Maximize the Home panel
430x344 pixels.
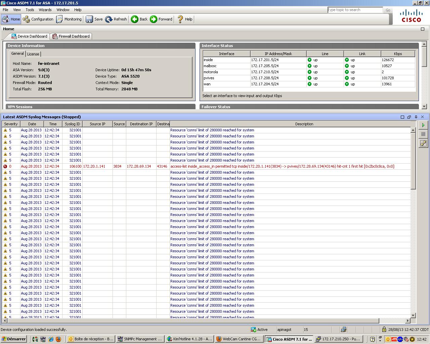(x=423, y=29)
